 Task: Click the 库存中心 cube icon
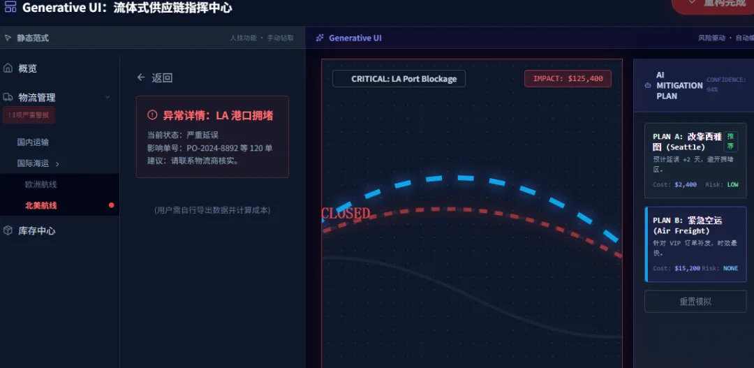point(8,230)
